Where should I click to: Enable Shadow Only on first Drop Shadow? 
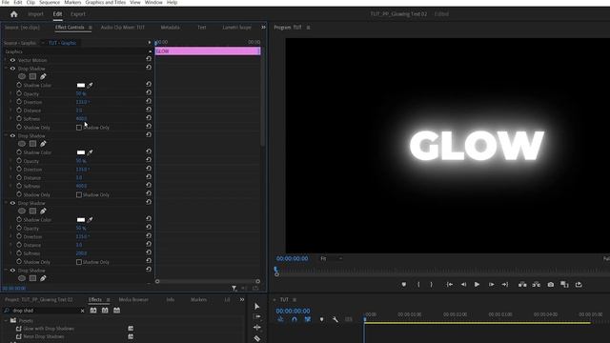point(79,128)
